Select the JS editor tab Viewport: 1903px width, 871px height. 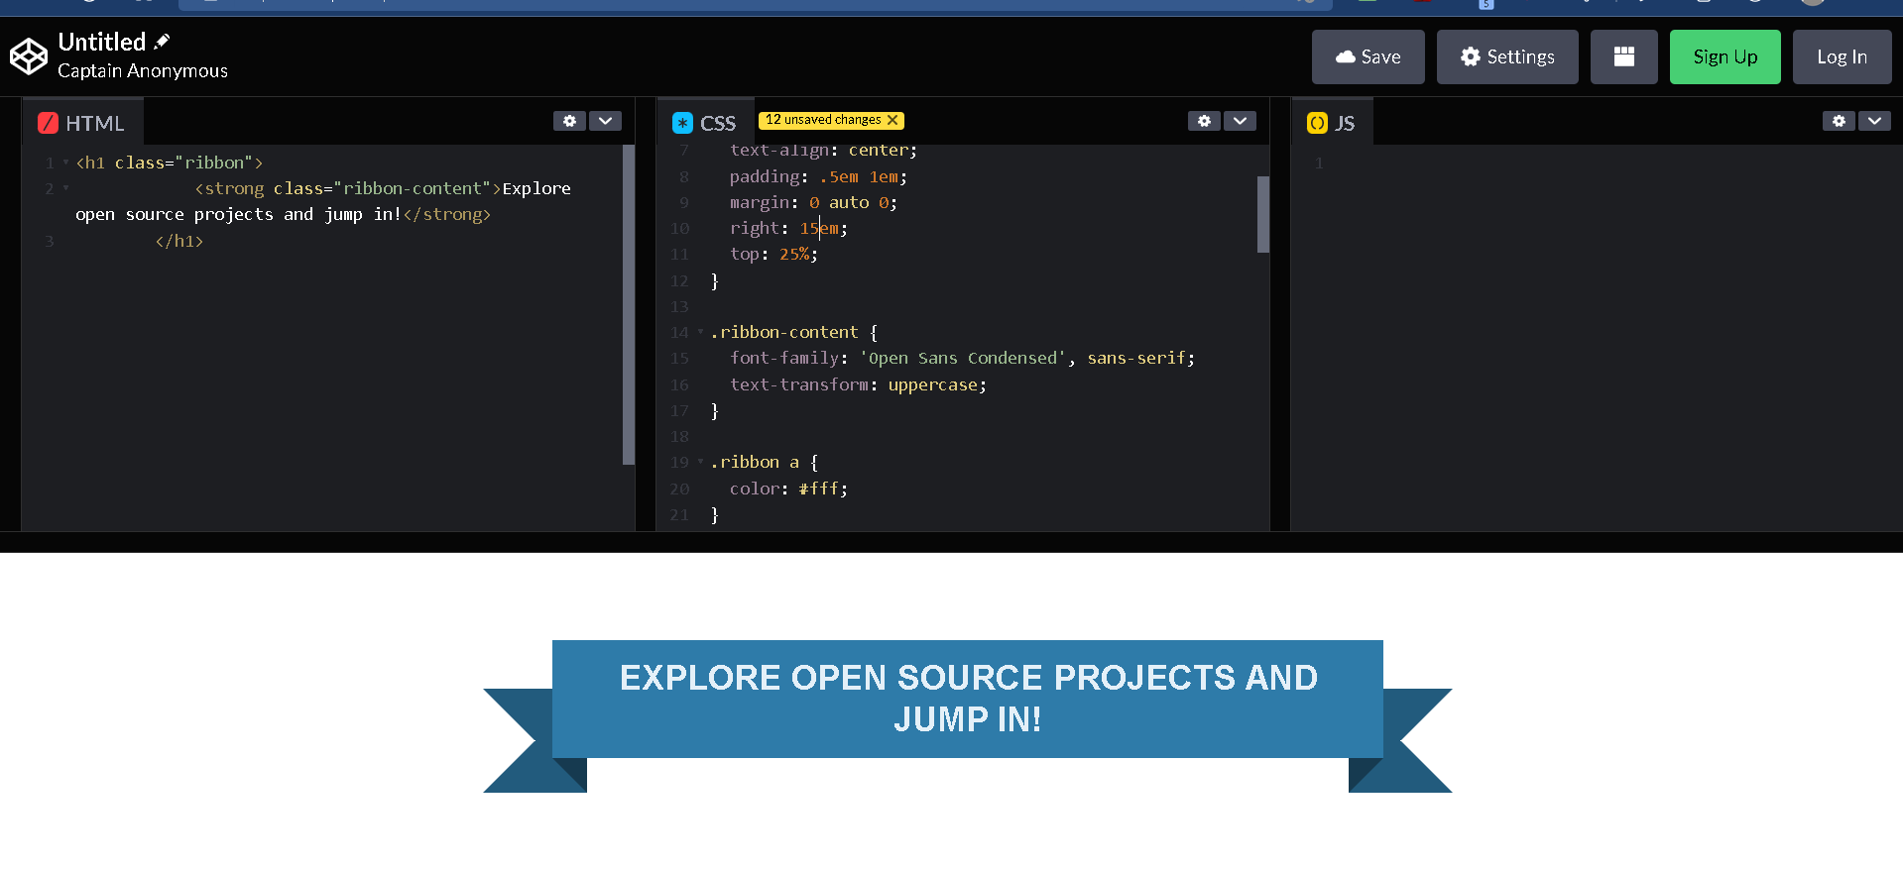click(1332, 123)
